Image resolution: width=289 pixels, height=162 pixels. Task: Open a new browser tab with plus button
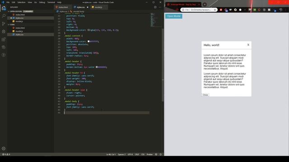coord(205,4)
